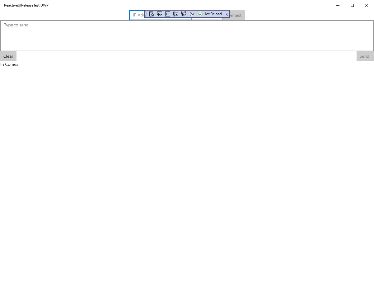Click the Hot Reload status indicator

click(210, 14)
